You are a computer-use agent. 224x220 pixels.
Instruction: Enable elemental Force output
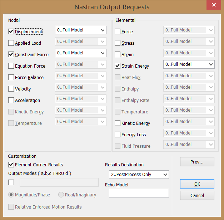tap(118, 31)
